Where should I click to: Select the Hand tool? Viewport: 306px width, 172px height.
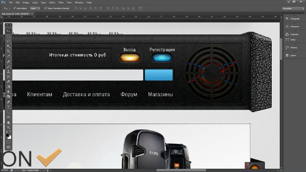pyautogui.click(x=8, y=122)
